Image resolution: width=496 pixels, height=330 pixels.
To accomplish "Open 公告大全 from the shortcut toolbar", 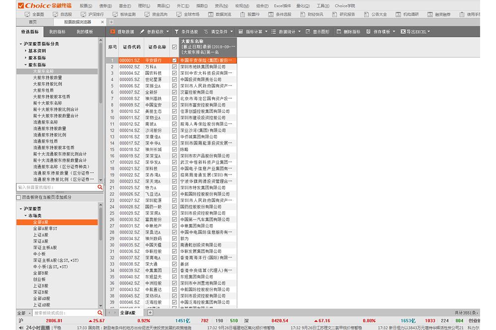I will pyautogui.click(x=375, y=14).
